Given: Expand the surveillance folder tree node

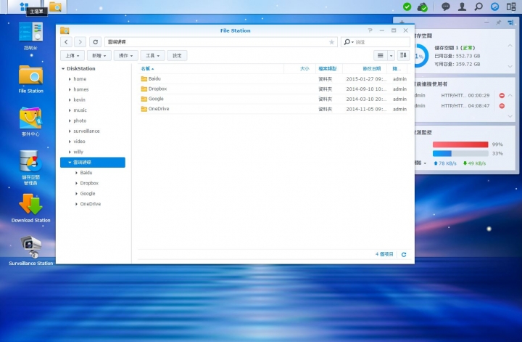Looking at the screenshot, I should [x=70, y=131].
